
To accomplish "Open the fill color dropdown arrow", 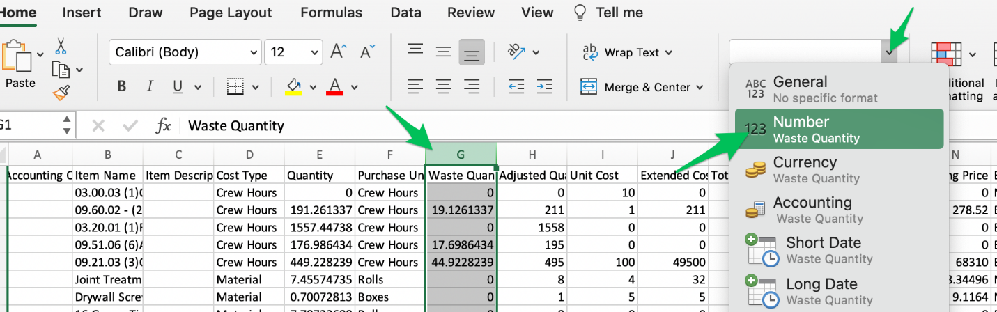I will pos(312,88).
